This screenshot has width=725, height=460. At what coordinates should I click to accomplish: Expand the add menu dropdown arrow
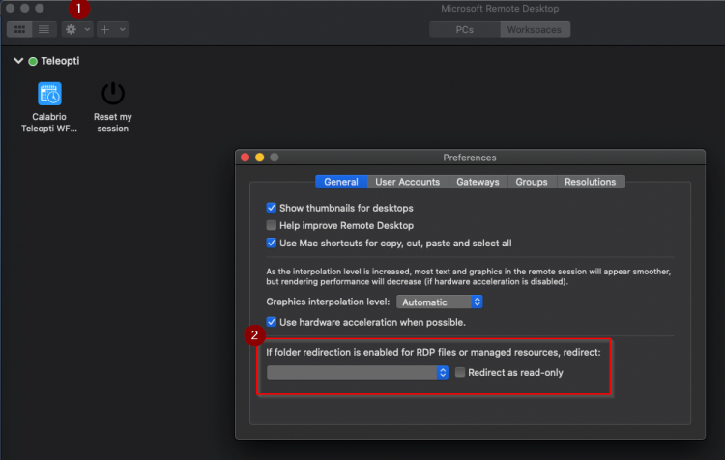point(122,30)
